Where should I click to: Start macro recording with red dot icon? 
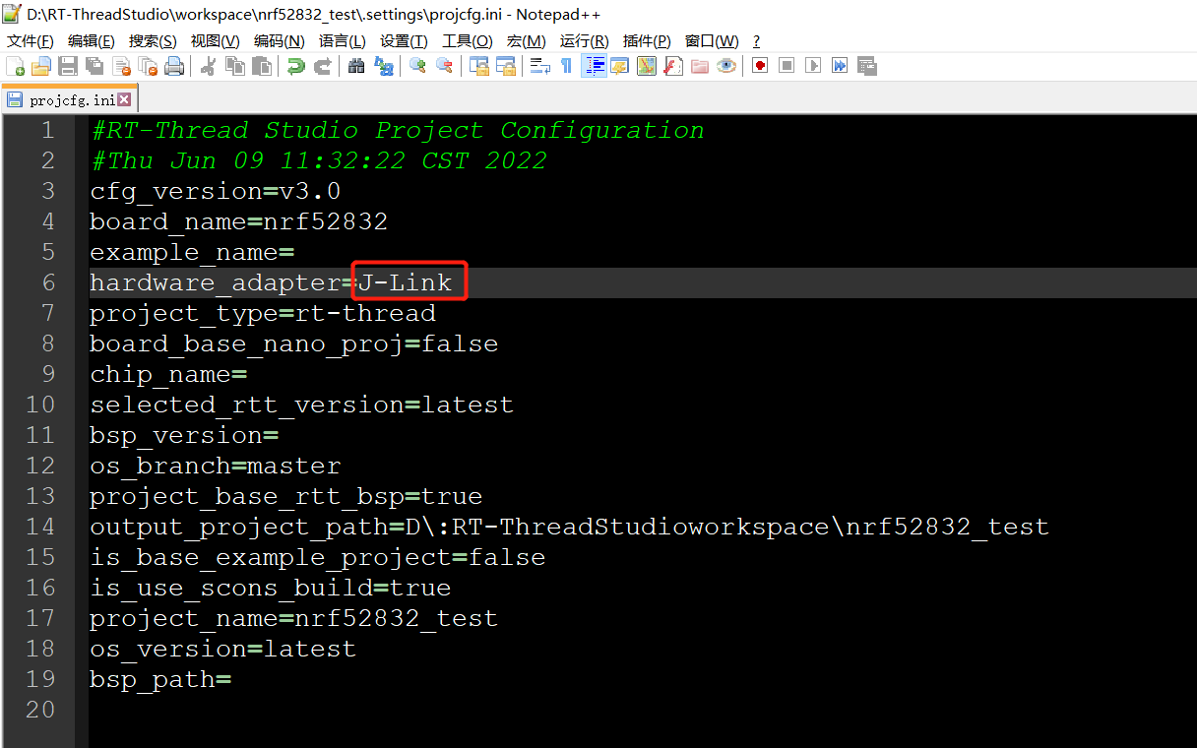click(760, 66)
